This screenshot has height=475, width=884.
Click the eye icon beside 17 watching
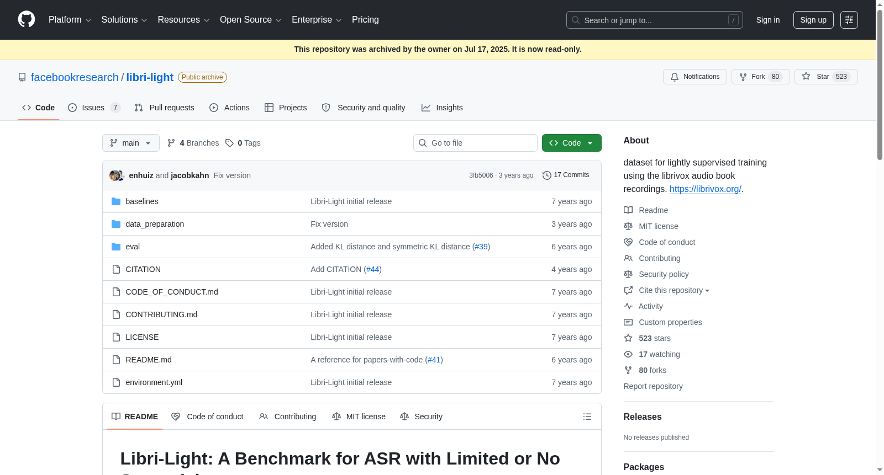628,354
